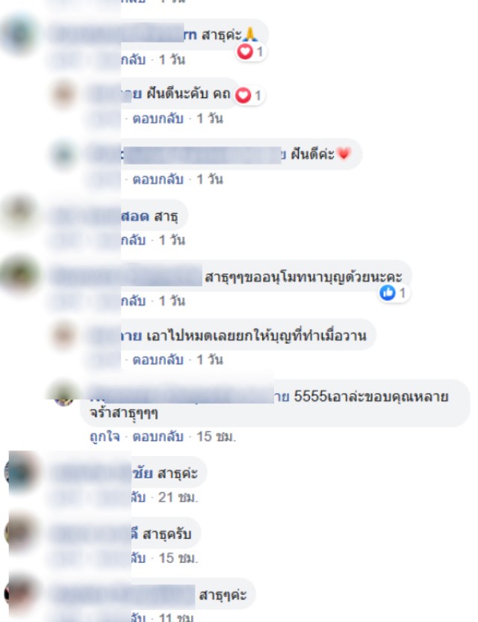Open profile picture beside สาธุครับ comment
This screenshot has width=478, height=622.
[20, 532]
